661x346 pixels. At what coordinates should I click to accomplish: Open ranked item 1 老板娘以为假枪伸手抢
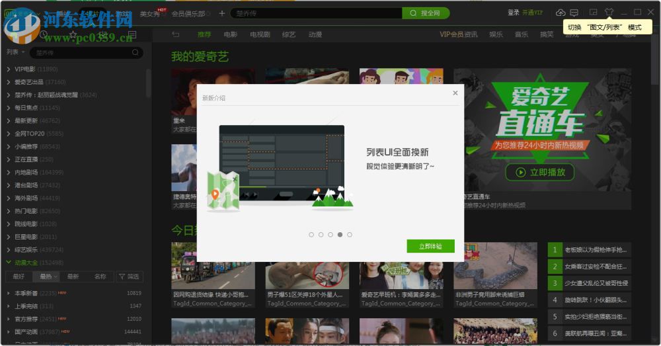[590, 250]
